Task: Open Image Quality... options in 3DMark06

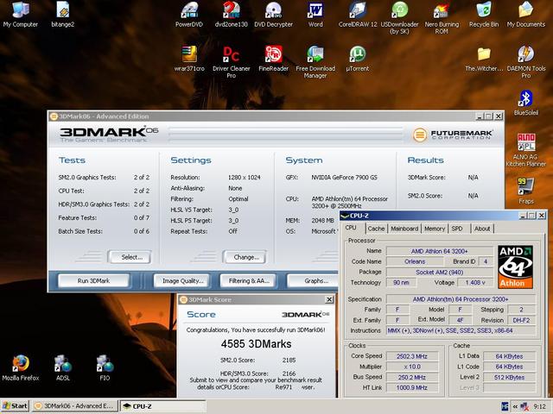Action: point(183,280)
